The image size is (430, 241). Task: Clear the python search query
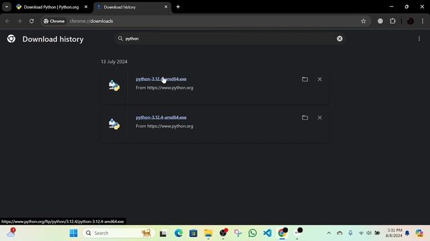click(x=339, y=39)
